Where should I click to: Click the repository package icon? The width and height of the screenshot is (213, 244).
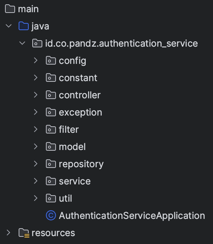point(51,164)
